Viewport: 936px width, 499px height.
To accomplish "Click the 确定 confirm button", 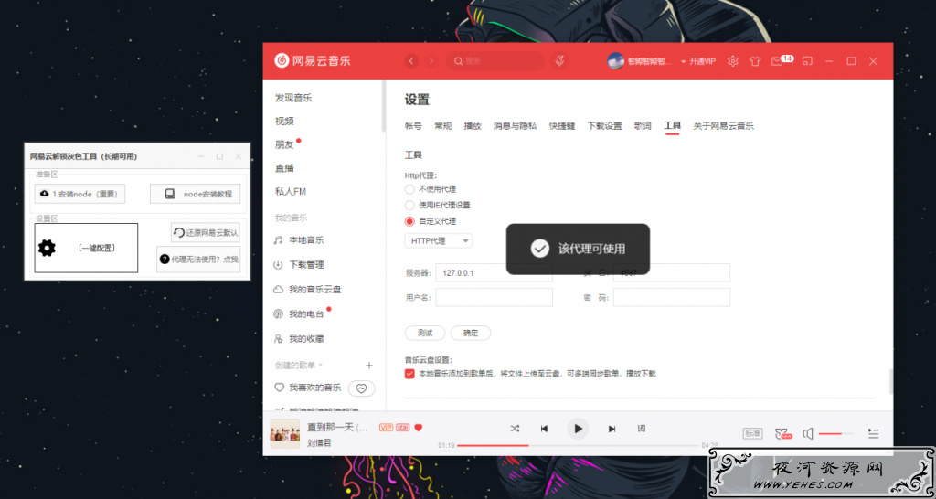I will 471,333.
